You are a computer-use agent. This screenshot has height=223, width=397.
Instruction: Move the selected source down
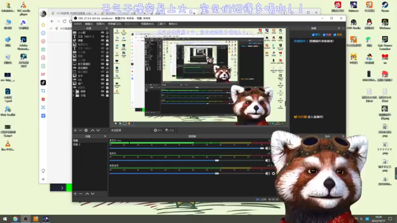point(98,130)
